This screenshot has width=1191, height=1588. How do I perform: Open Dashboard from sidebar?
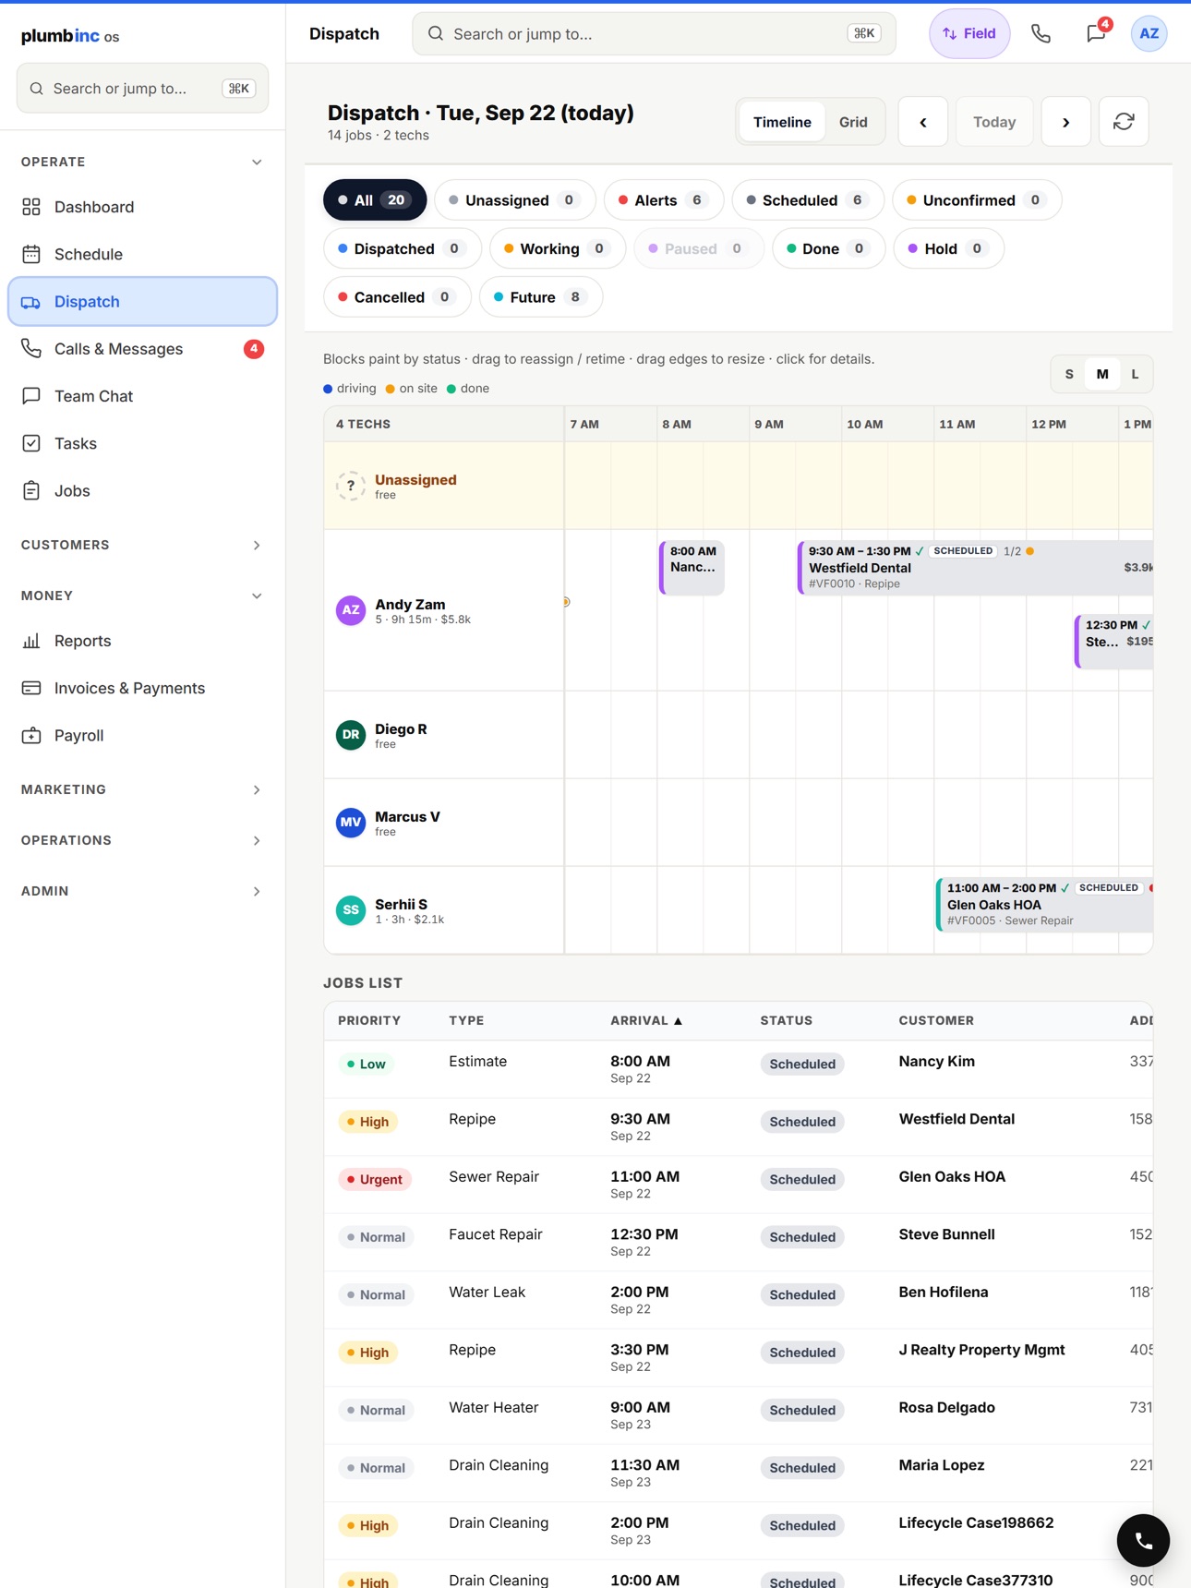142,207
